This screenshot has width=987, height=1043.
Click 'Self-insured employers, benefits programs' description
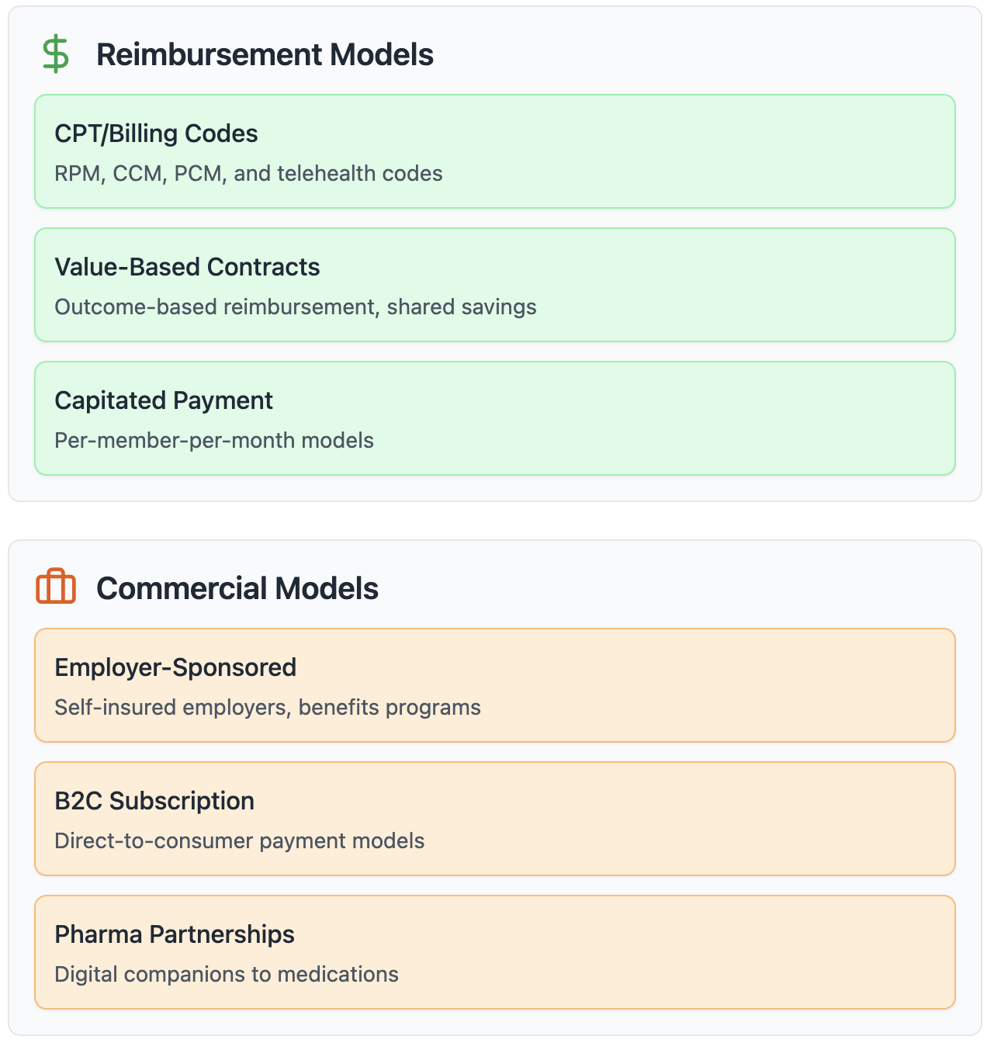268,707
